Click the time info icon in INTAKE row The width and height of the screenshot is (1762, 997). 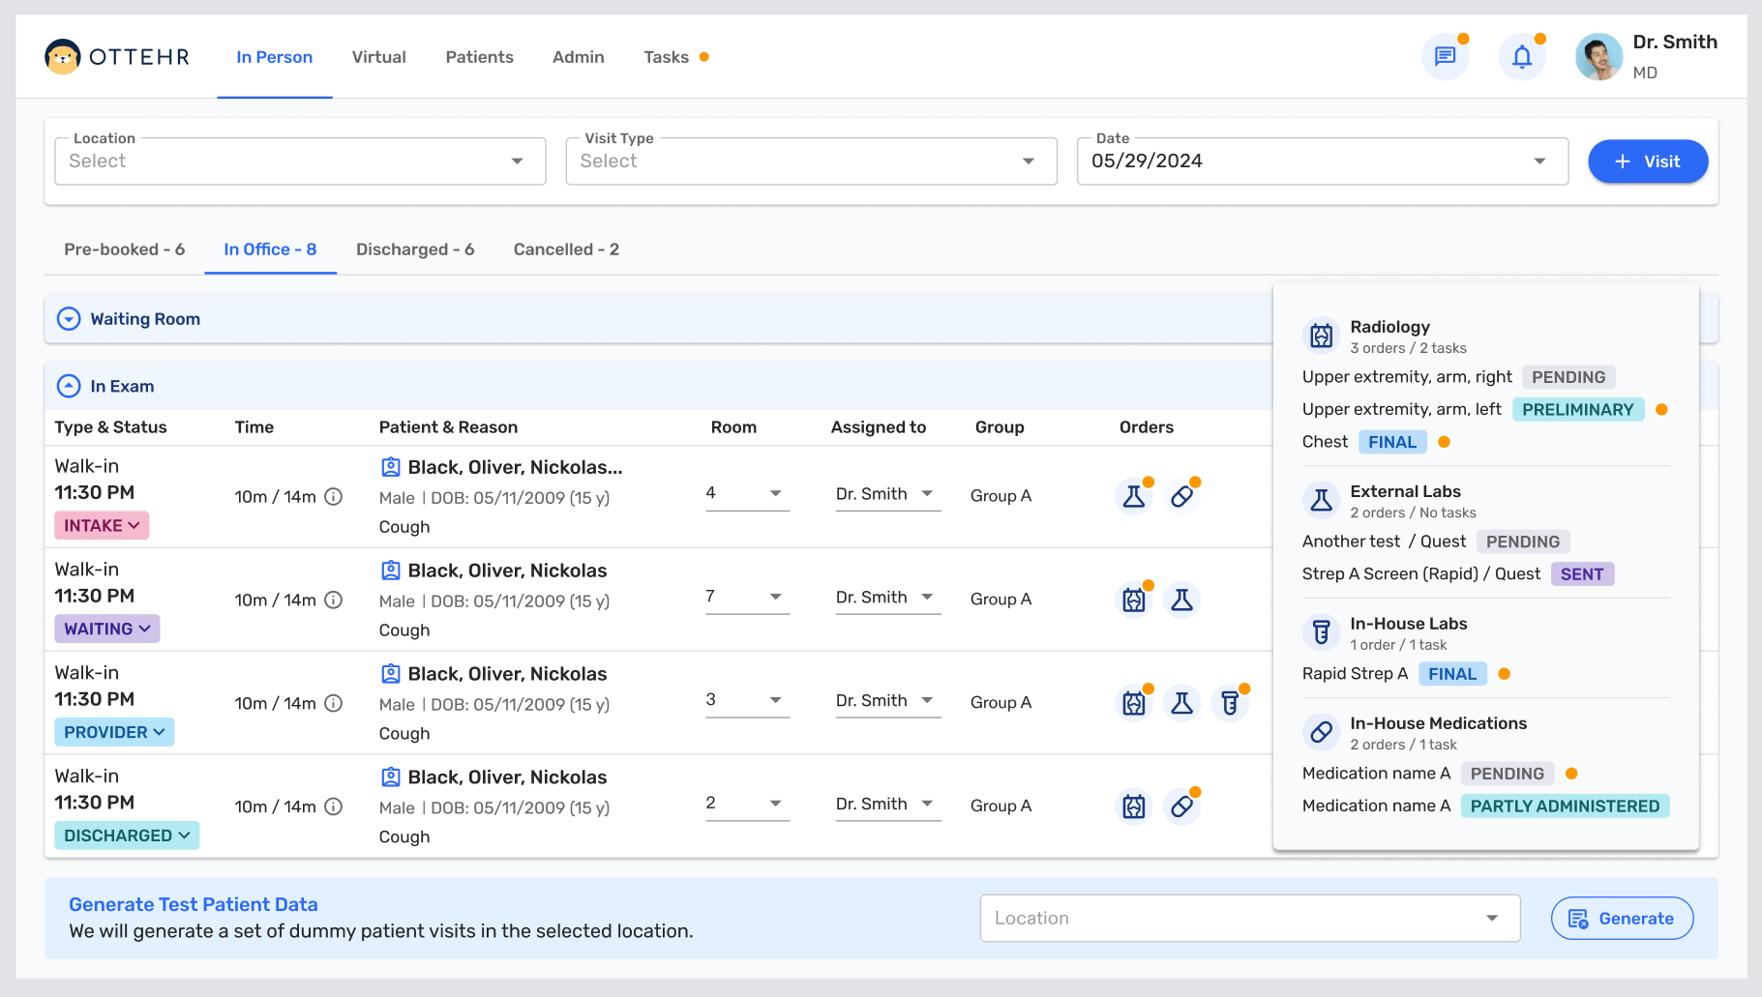334,497
